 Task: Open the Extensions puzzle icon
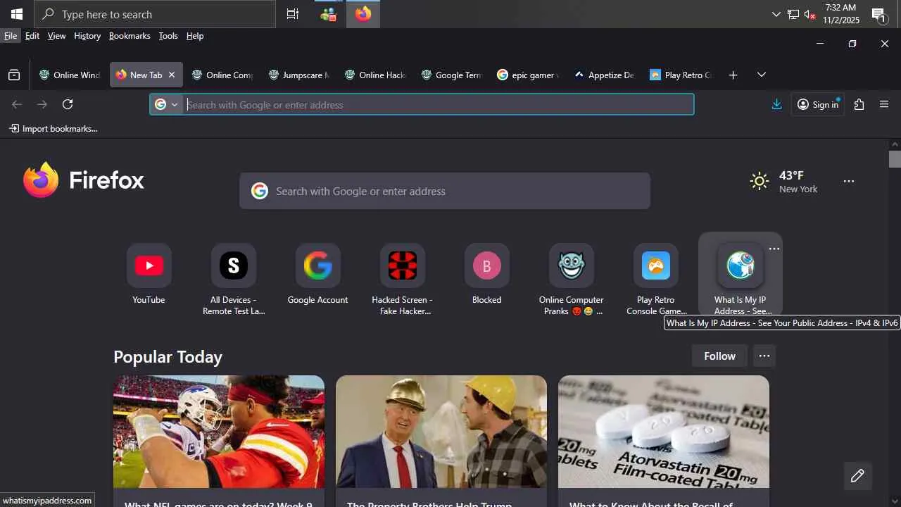click(x=859, y=104)
